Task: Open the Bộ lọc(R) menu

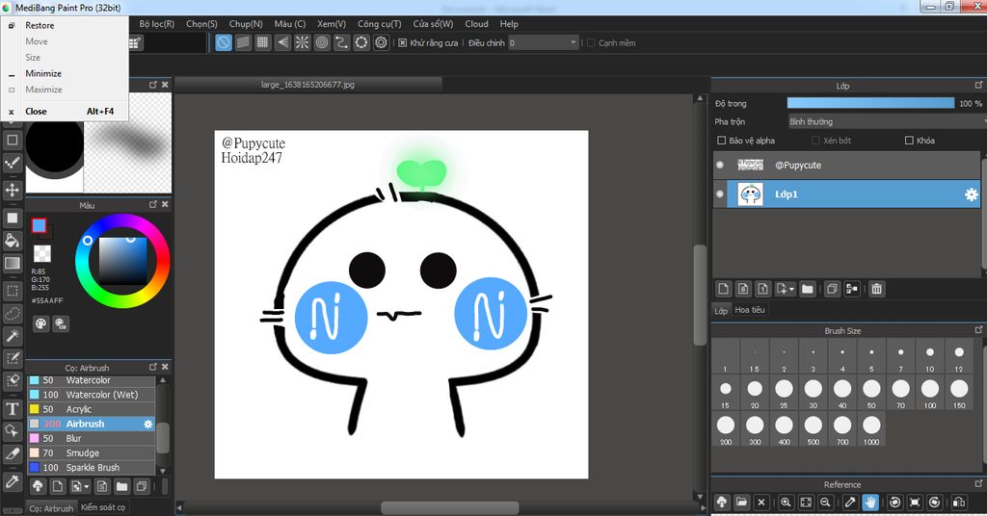Action: click(x=157, y=24)
